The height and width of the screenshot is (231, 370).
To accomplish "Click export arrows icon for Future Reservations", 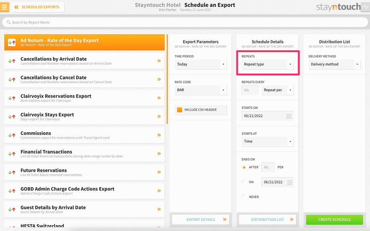I will tap(12, 172).
